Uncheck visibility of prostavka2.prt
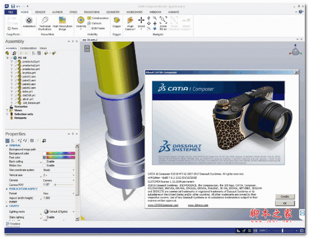 [16, 65]
